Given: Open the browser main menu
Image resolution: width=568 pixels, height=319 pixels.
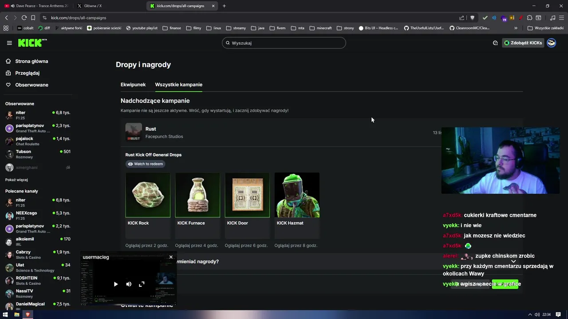Looking at the screenshot, I should [x=561, y=18].
